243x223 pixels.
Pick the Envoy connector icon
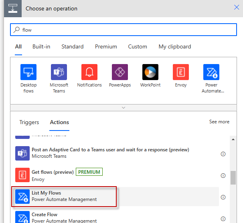181,72
